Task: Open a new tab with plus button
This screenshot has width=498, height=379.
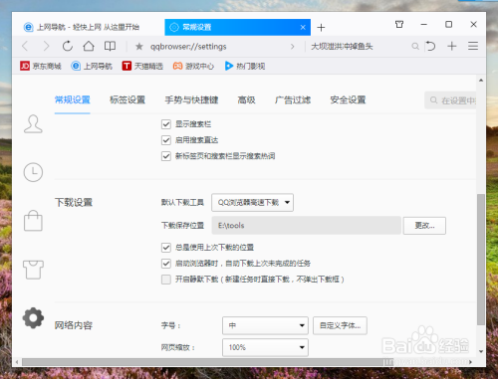Action: 321,28
